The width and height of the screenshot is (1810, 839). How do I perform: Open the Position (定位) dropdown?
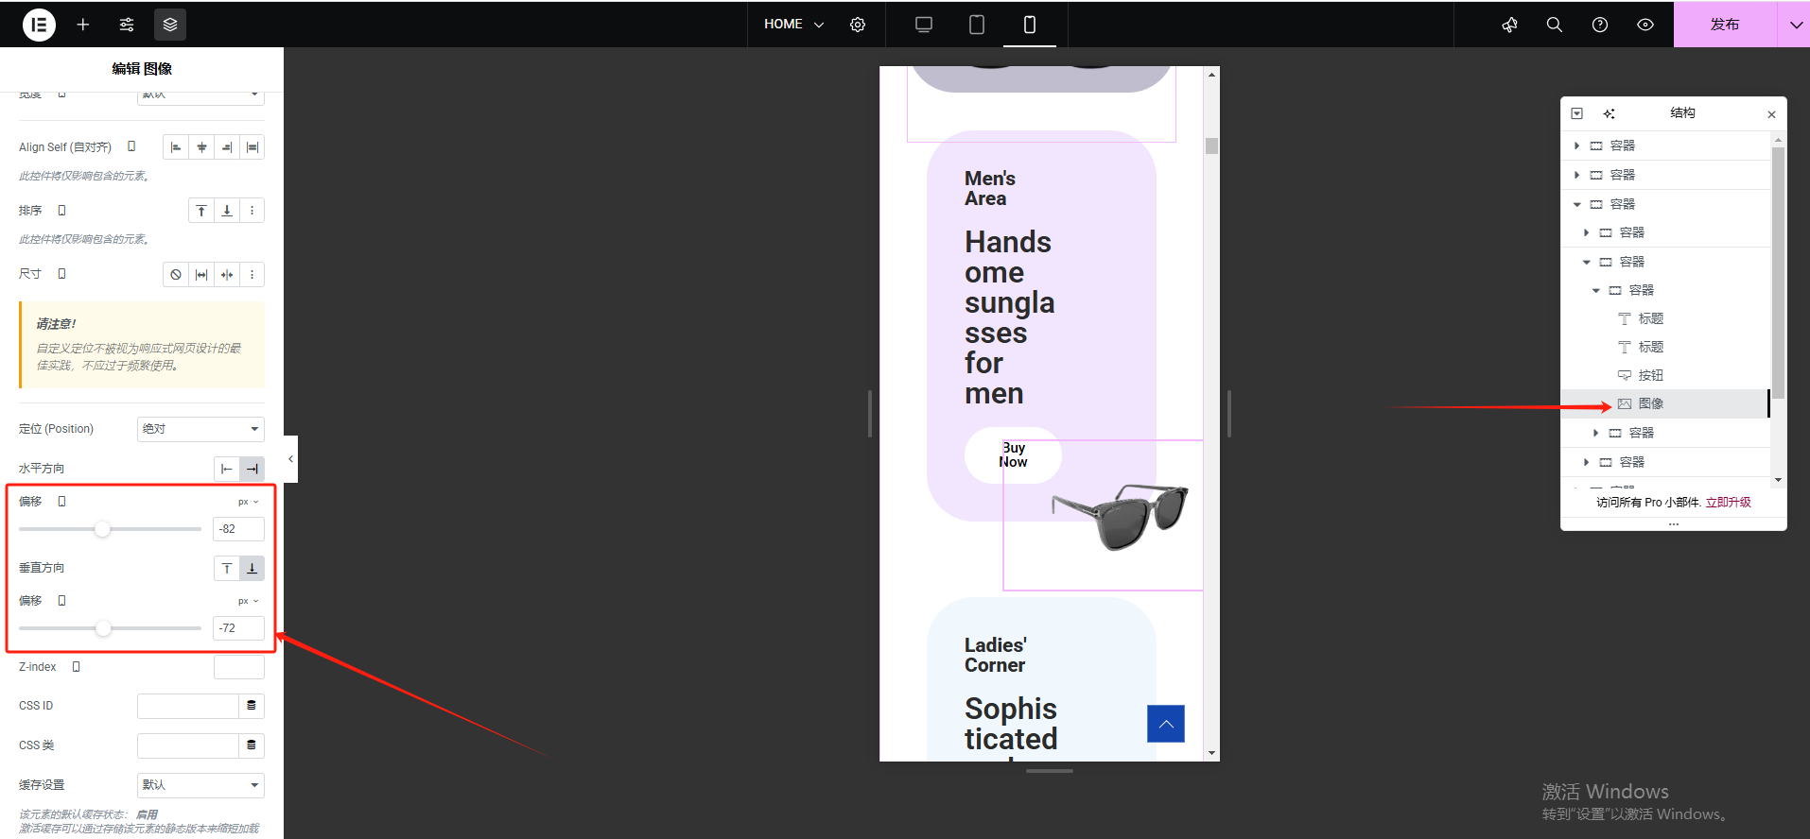pos(200,429)
